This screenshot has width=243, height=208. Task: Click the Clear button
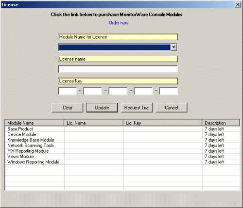(68, 108)
